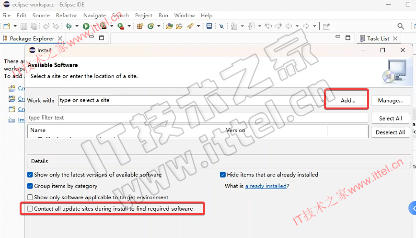Open the already installed link
416x238 pixels.
[266, 186]
